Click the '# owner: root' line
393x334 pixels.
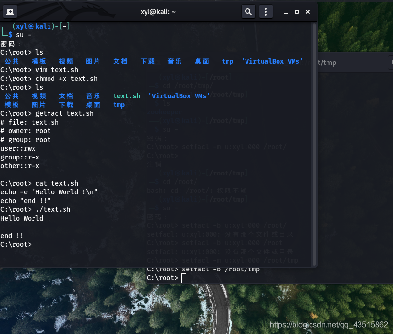click(x=26, y=131)
